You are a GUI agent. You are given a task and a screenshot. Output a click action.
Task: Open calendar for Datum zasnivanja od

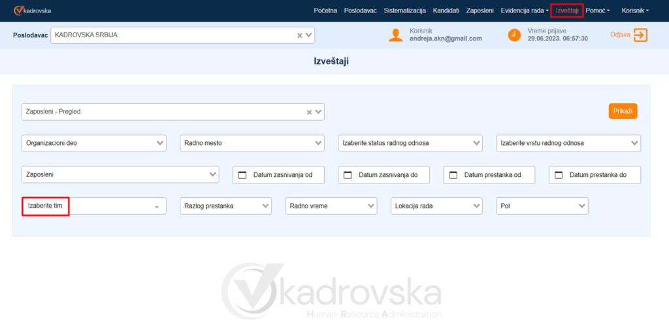coord(242,175)
